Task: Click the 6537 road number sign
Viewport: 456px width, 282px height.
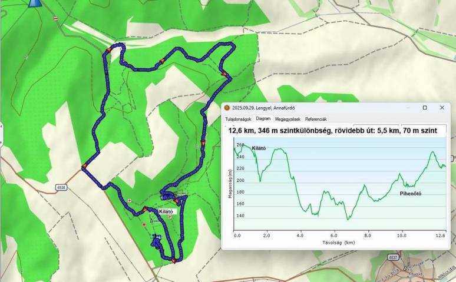Action: click(394, 257)
